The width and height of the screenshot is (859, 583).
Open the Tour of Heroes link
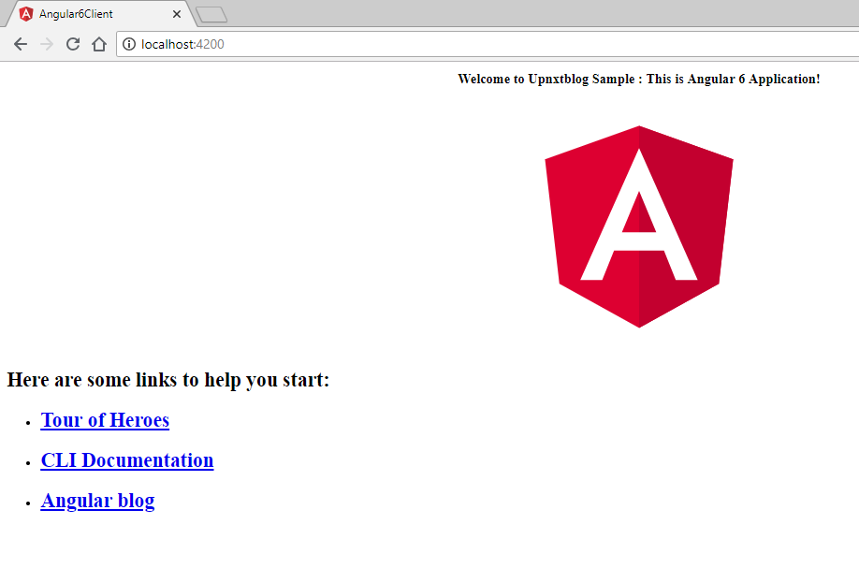[105, 420]
